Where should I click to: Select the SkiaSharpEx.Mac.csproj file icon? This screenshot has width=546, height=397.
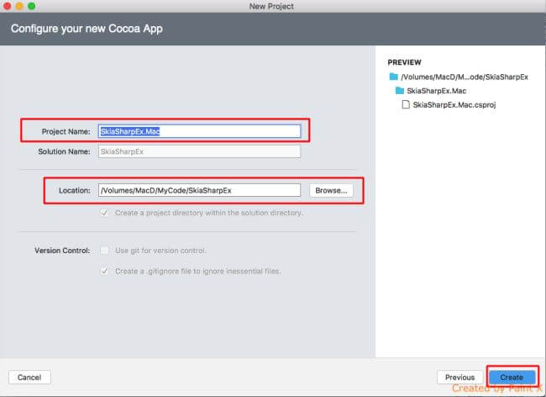(x=406, y=104)
